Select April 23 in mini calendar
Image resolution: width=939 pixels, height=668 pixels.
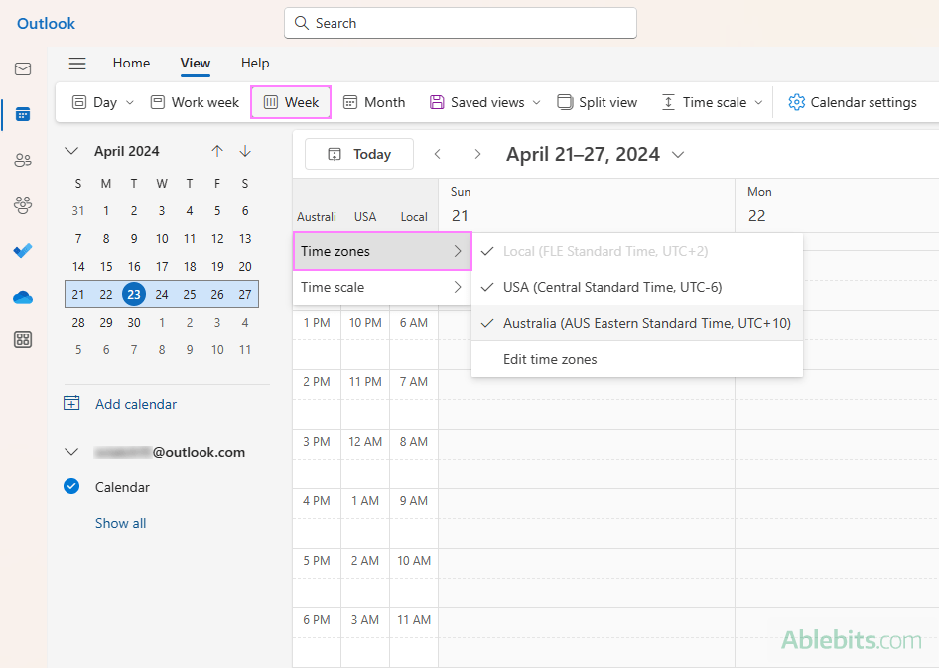point(134,294)
